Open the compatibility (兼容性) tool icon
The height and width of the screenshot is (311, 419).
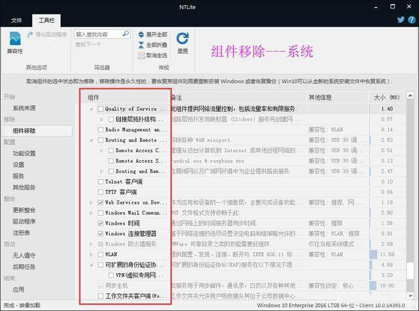(x=15, y=39)
